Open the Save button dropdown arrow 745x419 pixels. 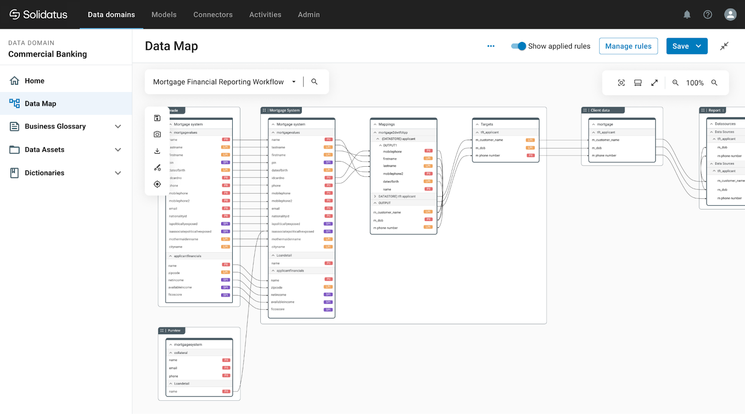[698, 46]
